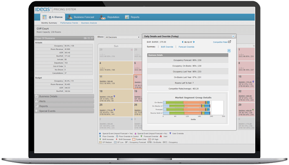Click the Close Of Business header bar
Screen dimensions: 289x165
pyautogui.click(x=64, y=38)
